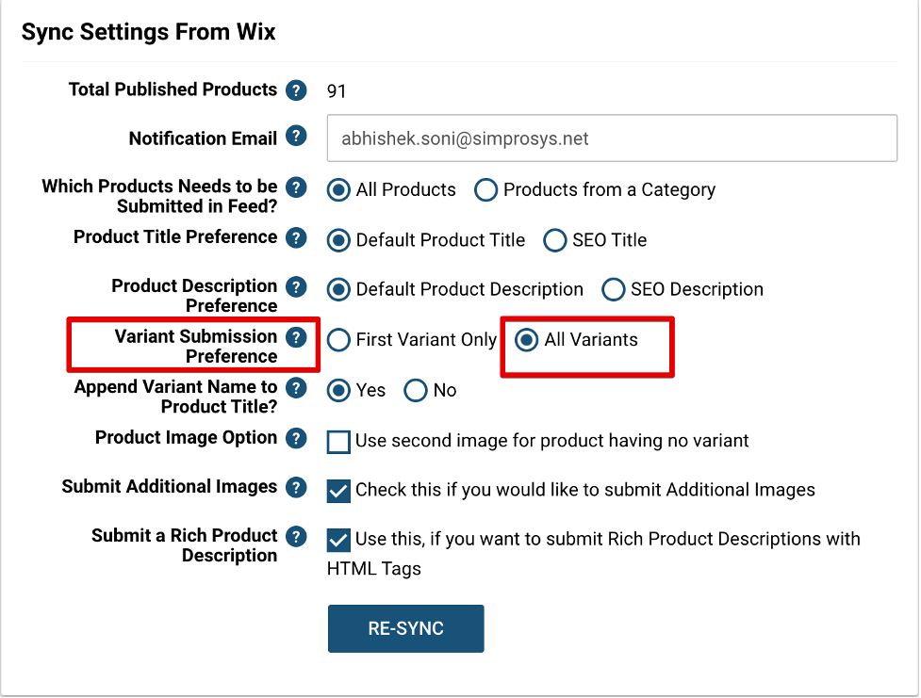
Task: Show help for Product Description Preference
Action: pos(296,287)
